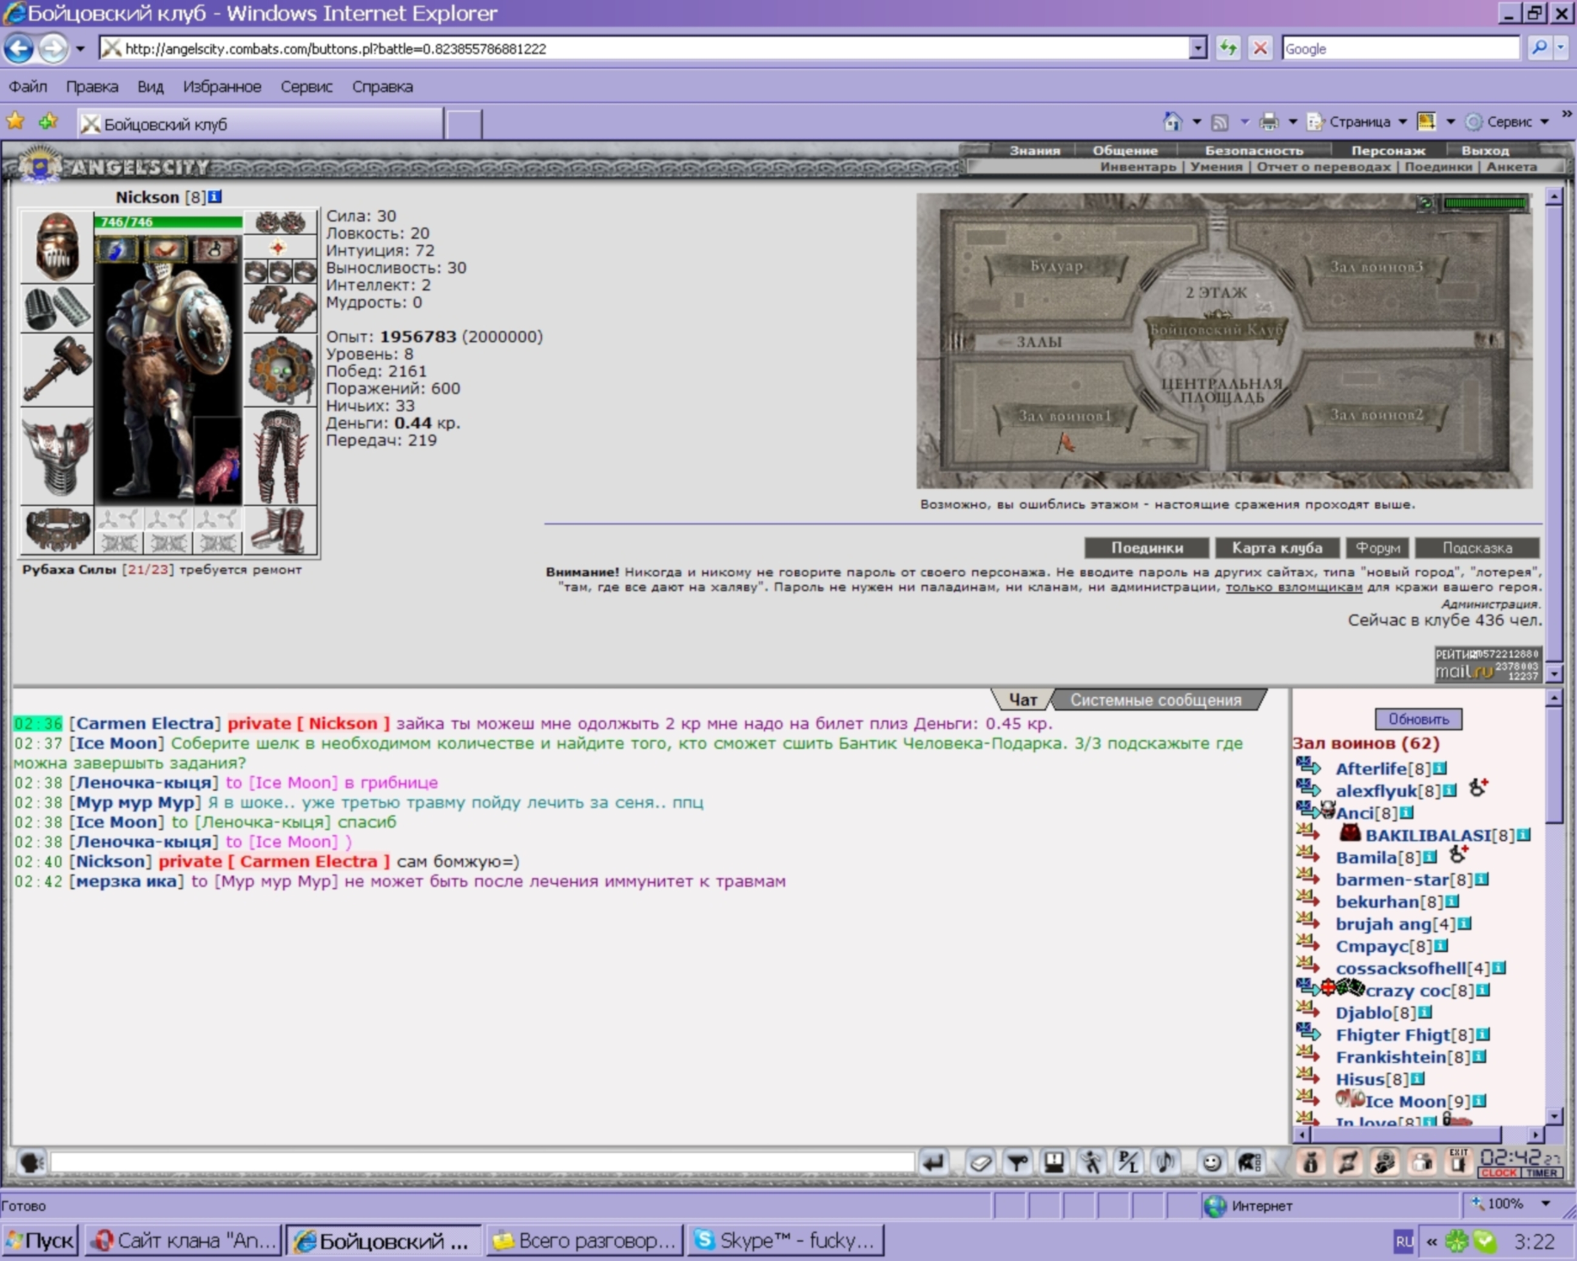Viewport: 1577px width, 1261px height.
Task: Click the только взломщикам link
Action: [x=1293, y=587]
